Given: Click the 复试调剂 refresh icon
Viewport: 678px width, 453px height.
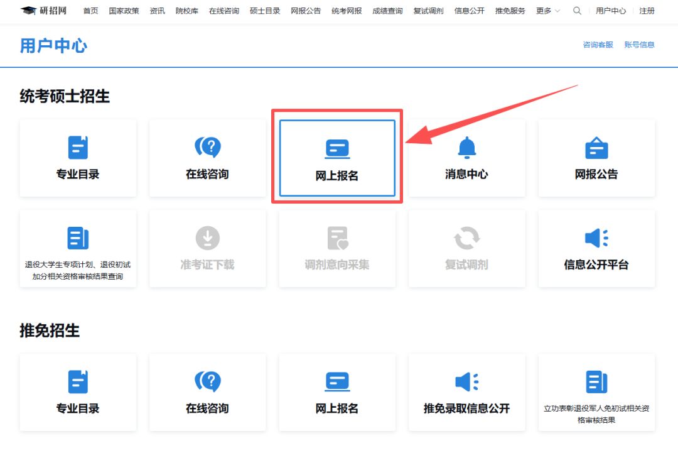Looking at the screenshot, I should pyautogui.click(x=467, y=238).
